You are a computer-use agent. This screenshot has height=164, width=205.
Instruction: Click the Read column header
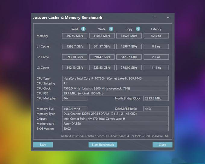pos(75,29)
